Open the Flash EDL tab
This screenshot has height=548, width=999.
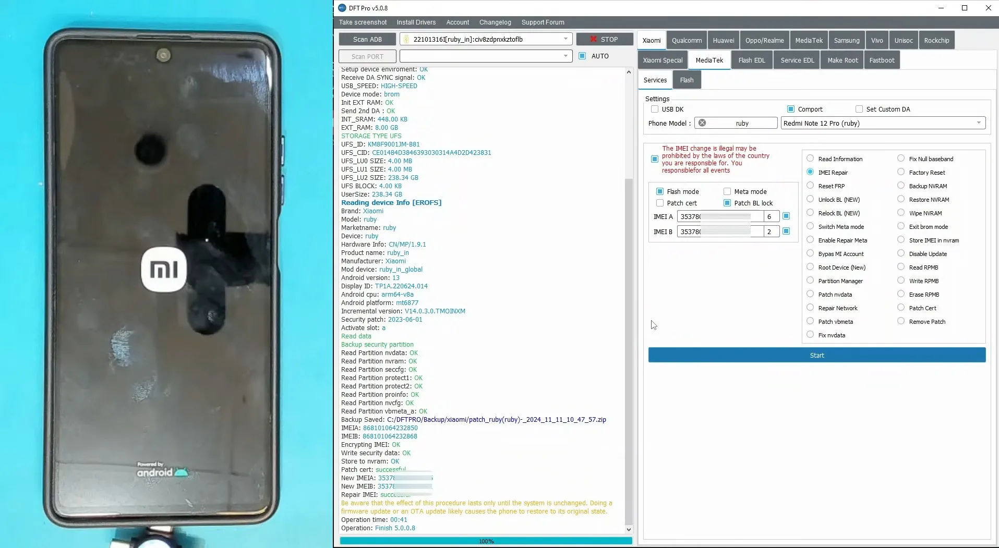pyautogui.click(x=752, y=60)
